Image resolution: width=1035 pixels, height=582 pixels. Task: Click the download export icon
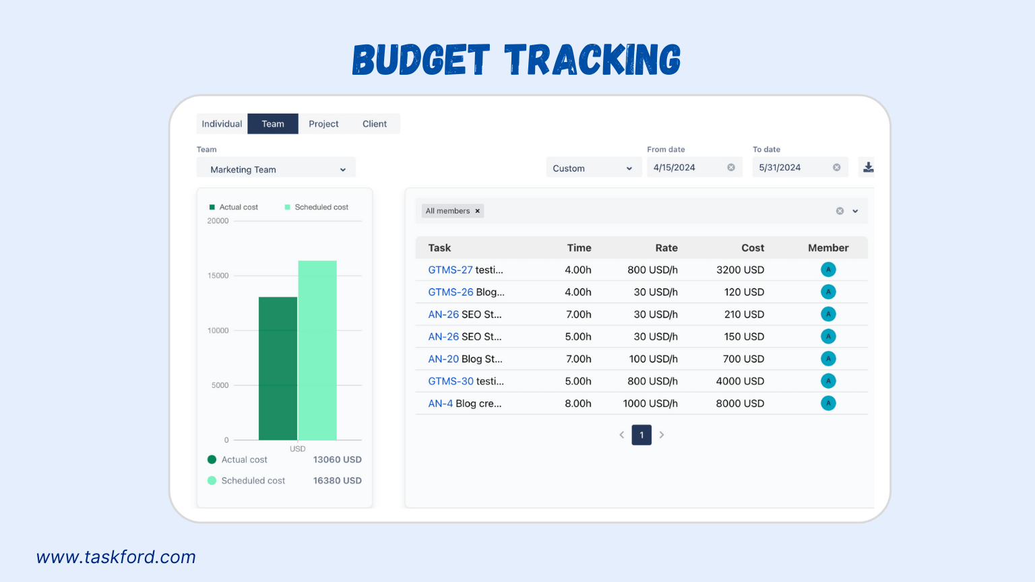tap(868, 167)
